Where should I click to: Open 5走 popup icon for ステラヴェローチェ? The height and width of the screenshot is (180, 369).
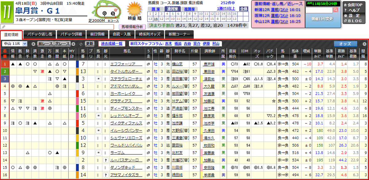(x=149, y=79)
